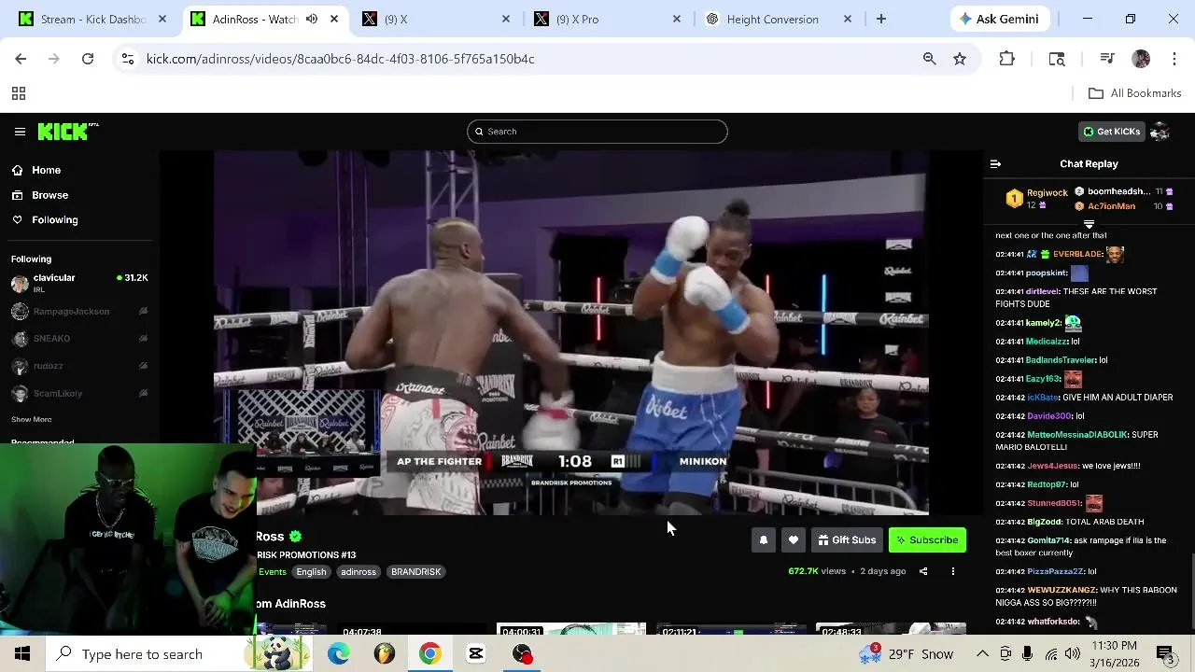The image size is (1195, 672).
Task: Open CapCut from the taskbar
Action: tap(476, 653)
